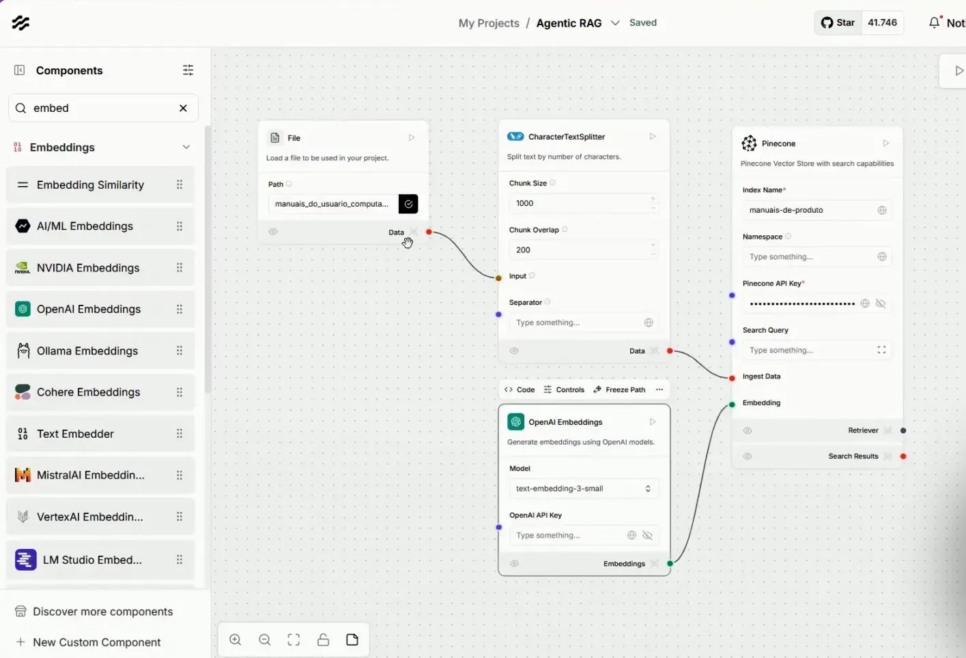Zoom out of the canvas
Viewport: 966px width, 658px height.
265,640
